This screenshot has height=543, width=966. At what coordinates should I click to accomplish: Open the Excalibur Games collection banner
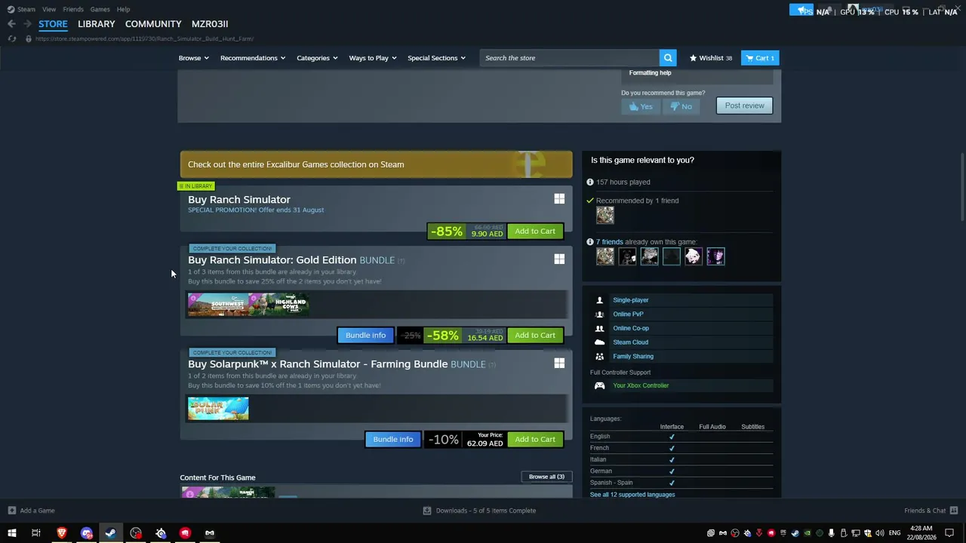pos(376,164)
